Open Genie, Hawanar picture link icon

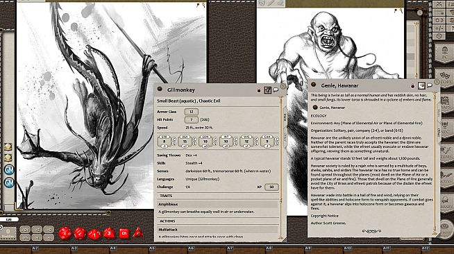pyautogui.click(x=421, y=85)
